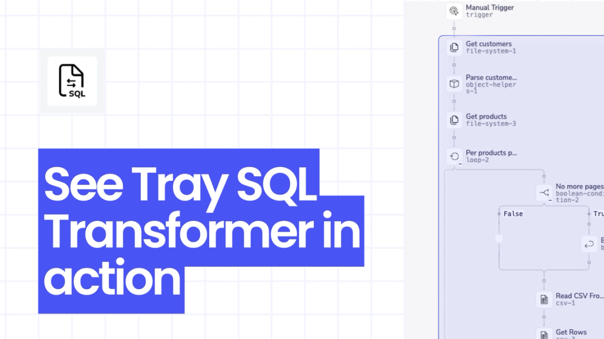Click the Per products p... step name
This screenshot has height=339, width=604.
tap(491, 153)
